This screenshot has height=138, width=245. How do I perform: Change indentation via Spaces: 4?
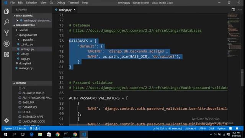[190, 128]
